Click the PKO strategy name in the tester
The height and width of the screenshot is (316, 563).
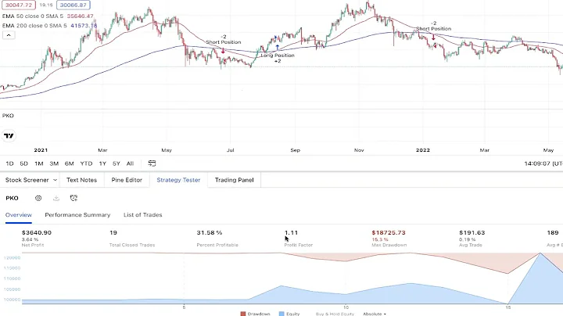pos(13,198)
